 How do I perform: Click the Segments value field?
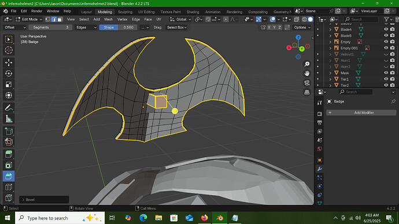[x=50, y=28]
